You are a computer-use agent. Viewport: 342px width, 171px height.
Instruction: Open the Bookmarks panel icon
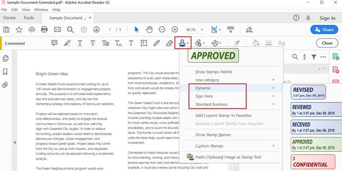[x=5, y=72]
